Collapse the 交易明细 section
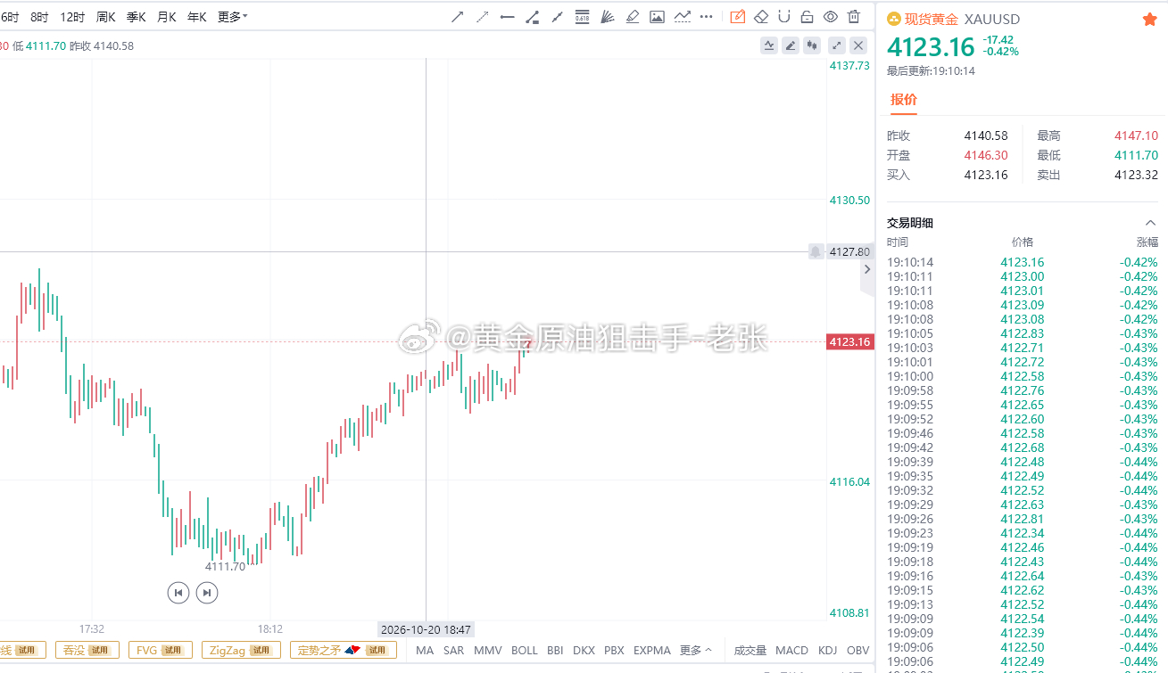The image size is (1168, 673). pos(1150,223)
